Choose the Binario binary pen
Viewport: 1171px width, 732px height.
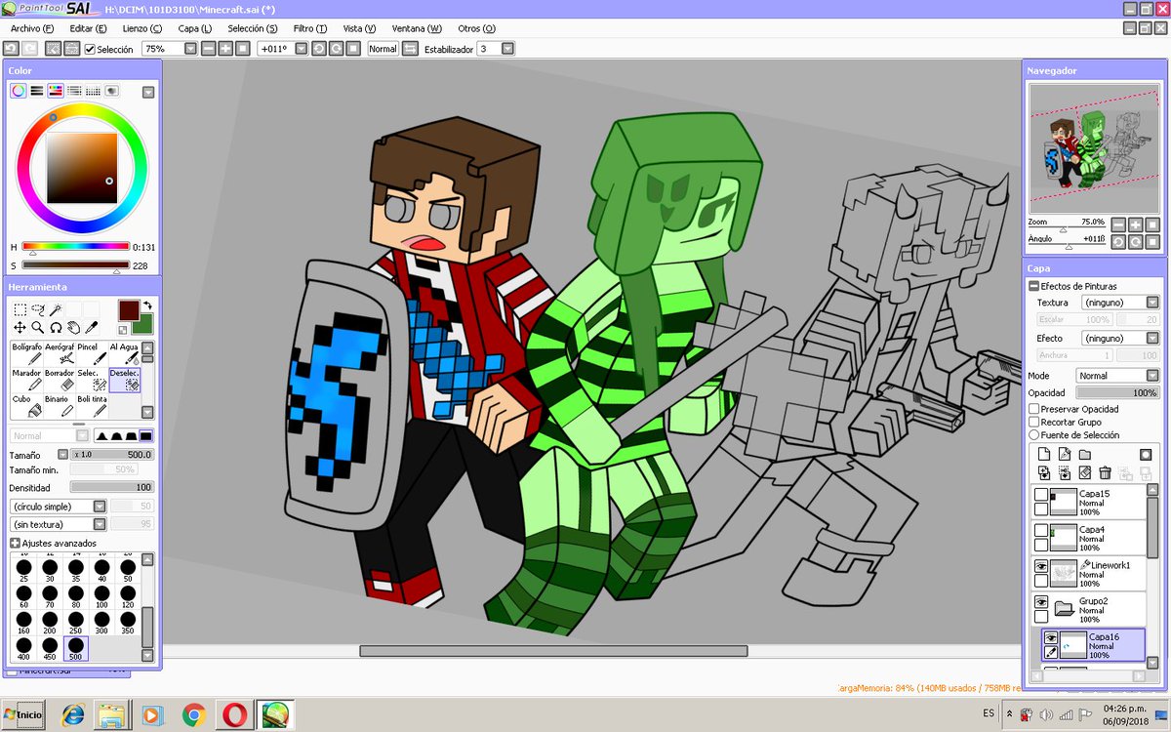click(60, 406)
